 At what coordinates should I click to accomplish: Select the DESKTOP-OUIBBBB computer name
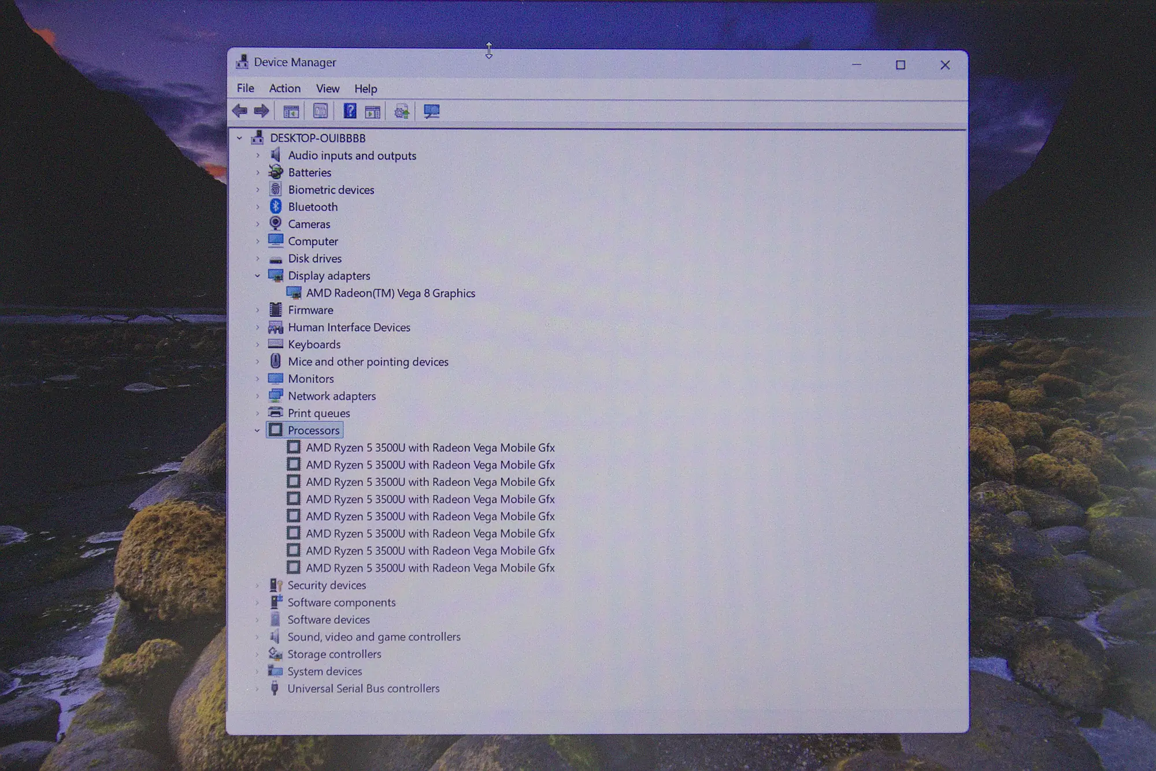pyautogui.click(x=318, y=138)
